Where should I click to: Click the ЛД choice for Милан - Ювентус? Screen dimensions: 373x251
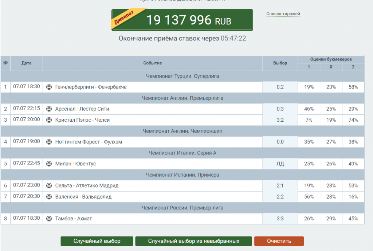(x=280, y=164)
